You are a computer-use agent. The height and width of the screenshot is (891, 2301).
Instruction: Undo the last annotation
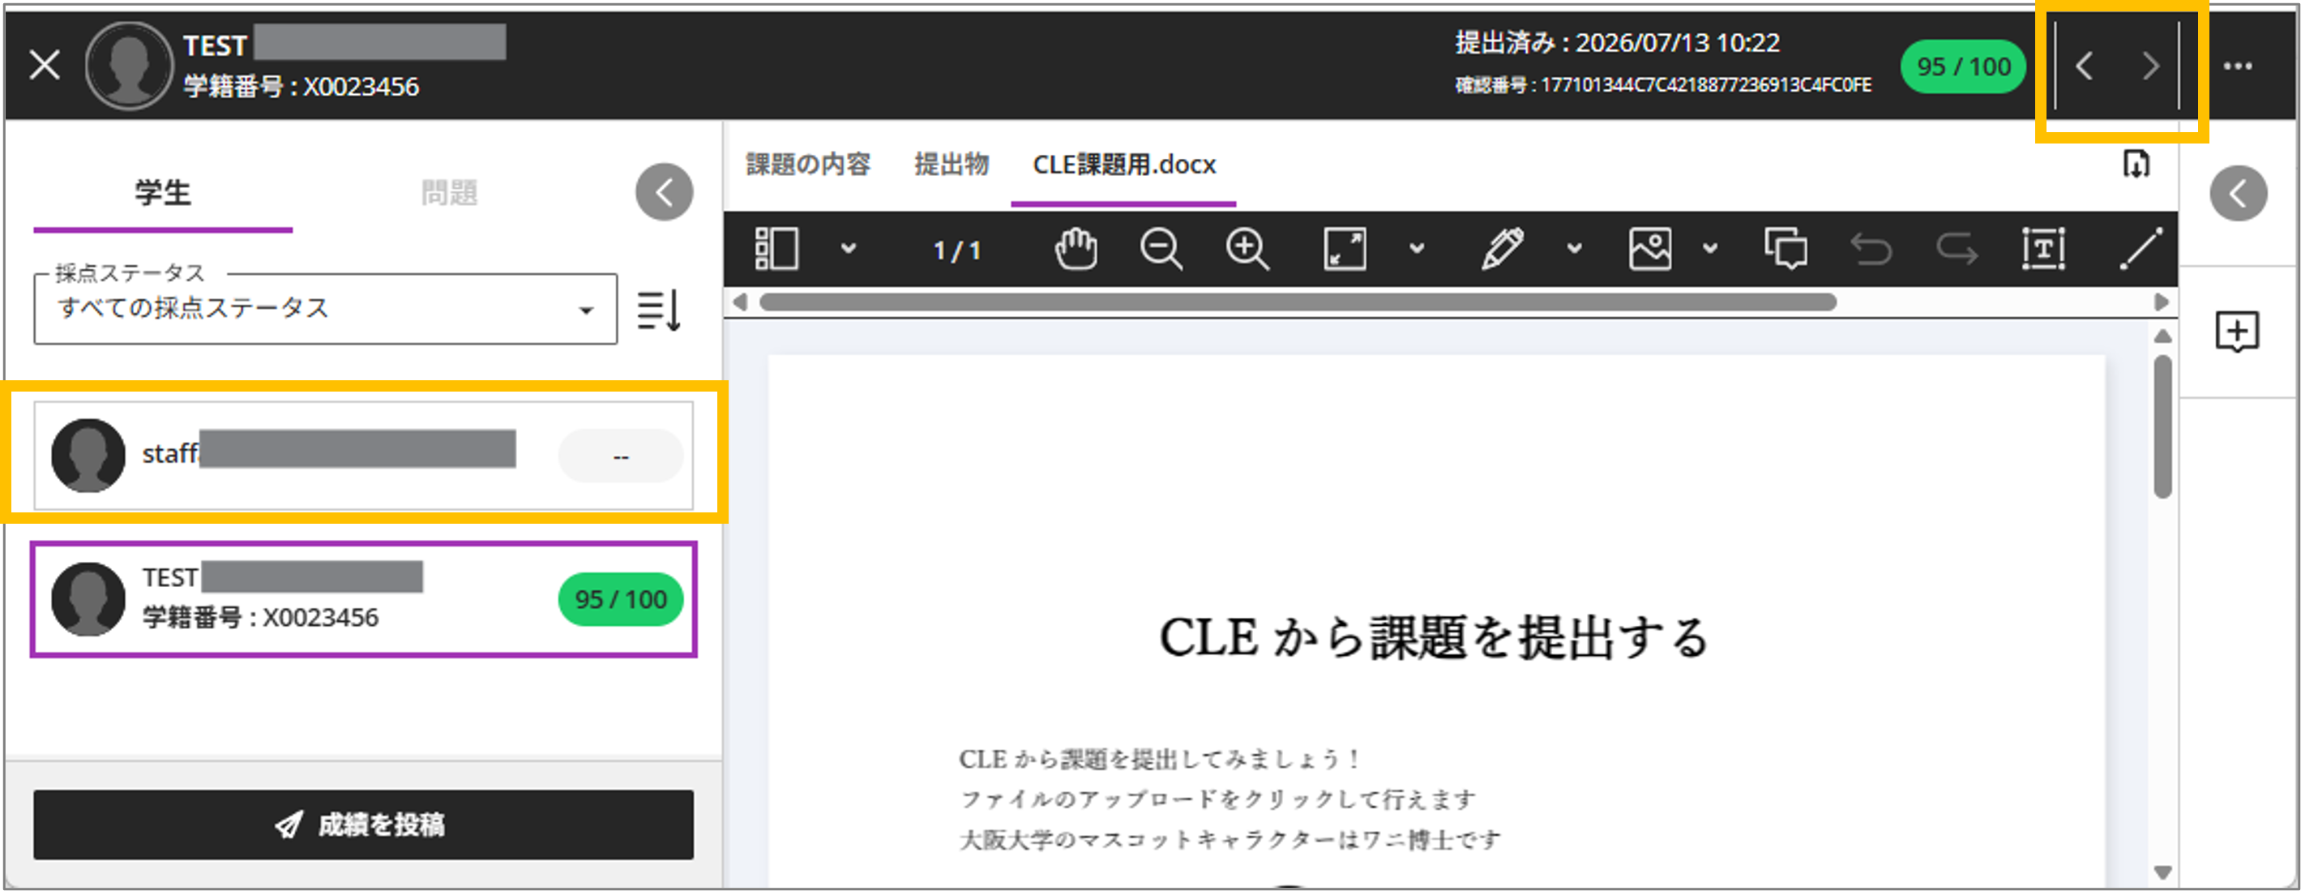point(1871,248)
